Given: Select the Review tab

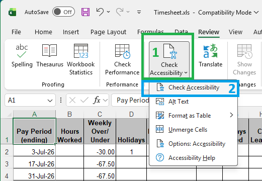Looking at the screenshot, I should 209,32.
